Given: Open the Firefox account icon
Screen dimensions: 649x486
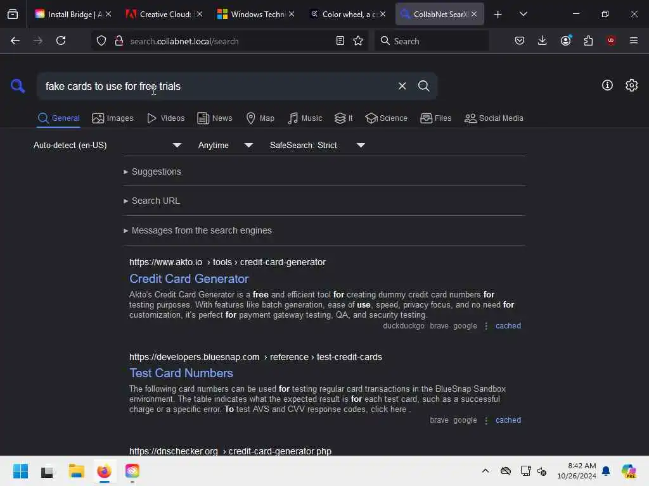Looking at the screenshot, I should point(566,40).
